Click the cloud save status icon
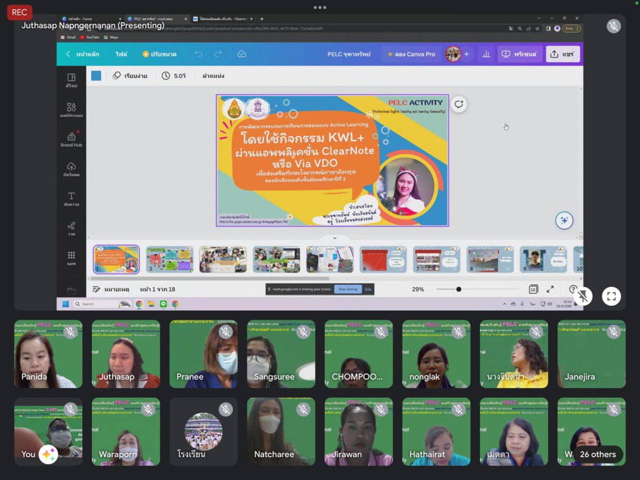 click(x=242, y=54)
